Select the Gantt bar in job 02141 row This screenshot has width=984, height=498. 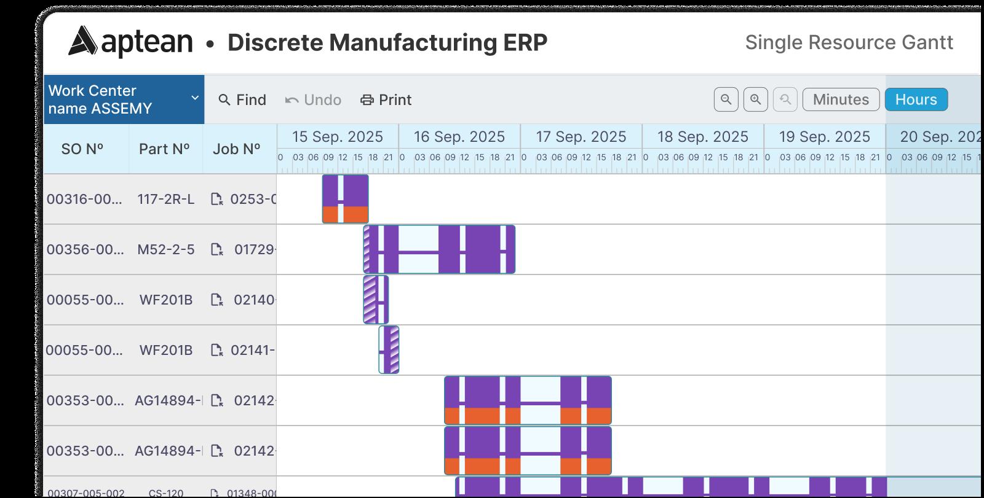point(389,350)
